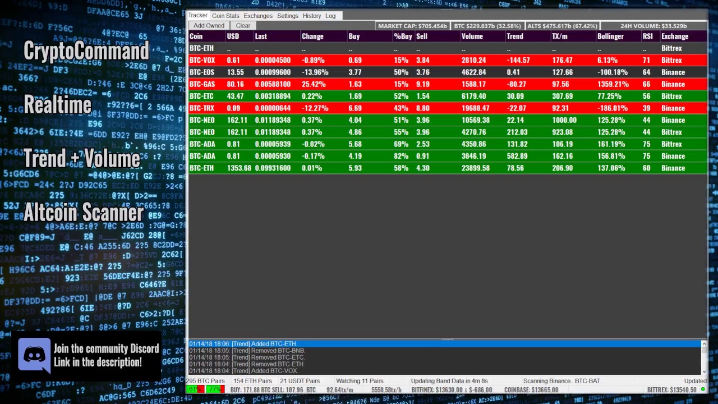This screenshot has width=718, height=404.
Task: Select the BTC-NEO Bittrex row
Action: (447, 132)
